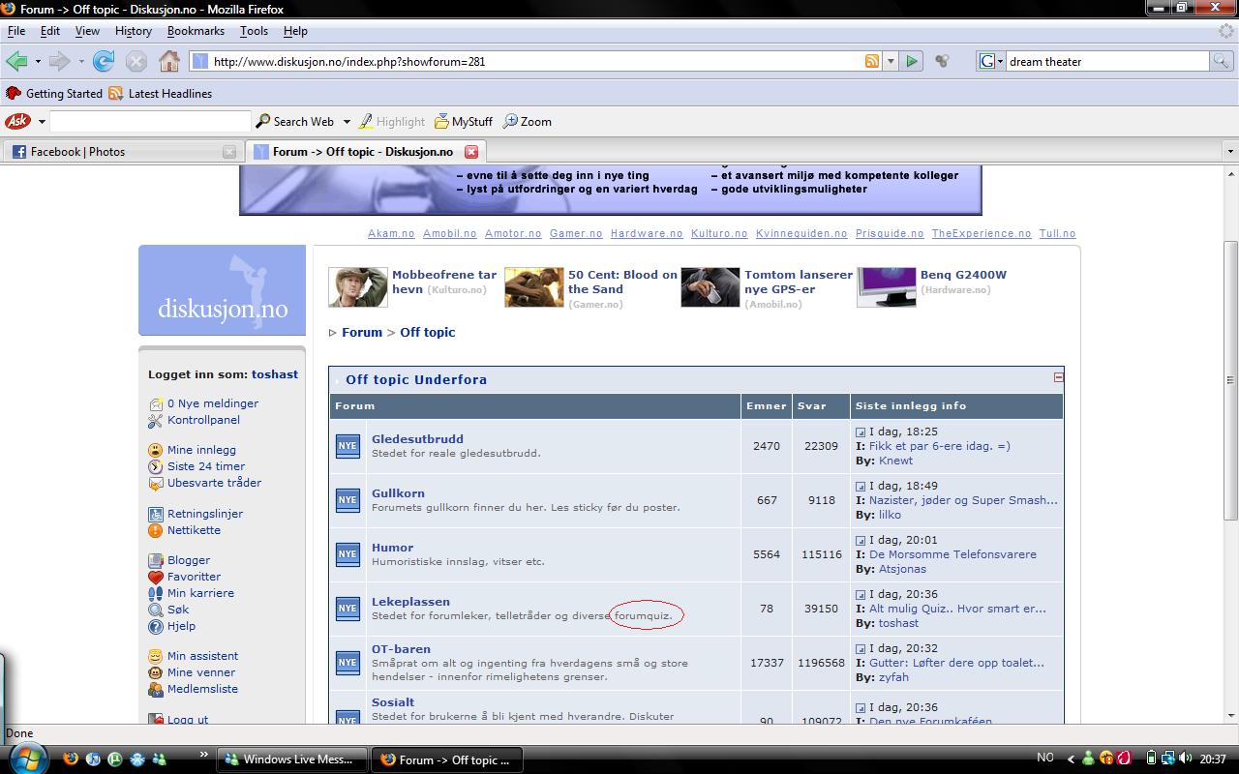Click NYE icon for Gledesutbrudd forum
Viewport: 1239px width, 774px height.
pyautogui.click(x=348, y=446)
